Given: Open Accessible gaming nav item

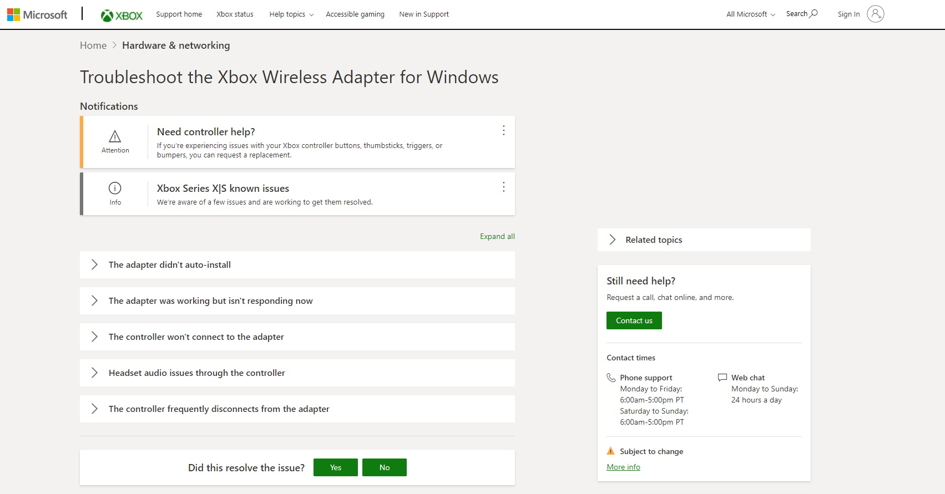Looking at the screenshot, I should point(355,14).
